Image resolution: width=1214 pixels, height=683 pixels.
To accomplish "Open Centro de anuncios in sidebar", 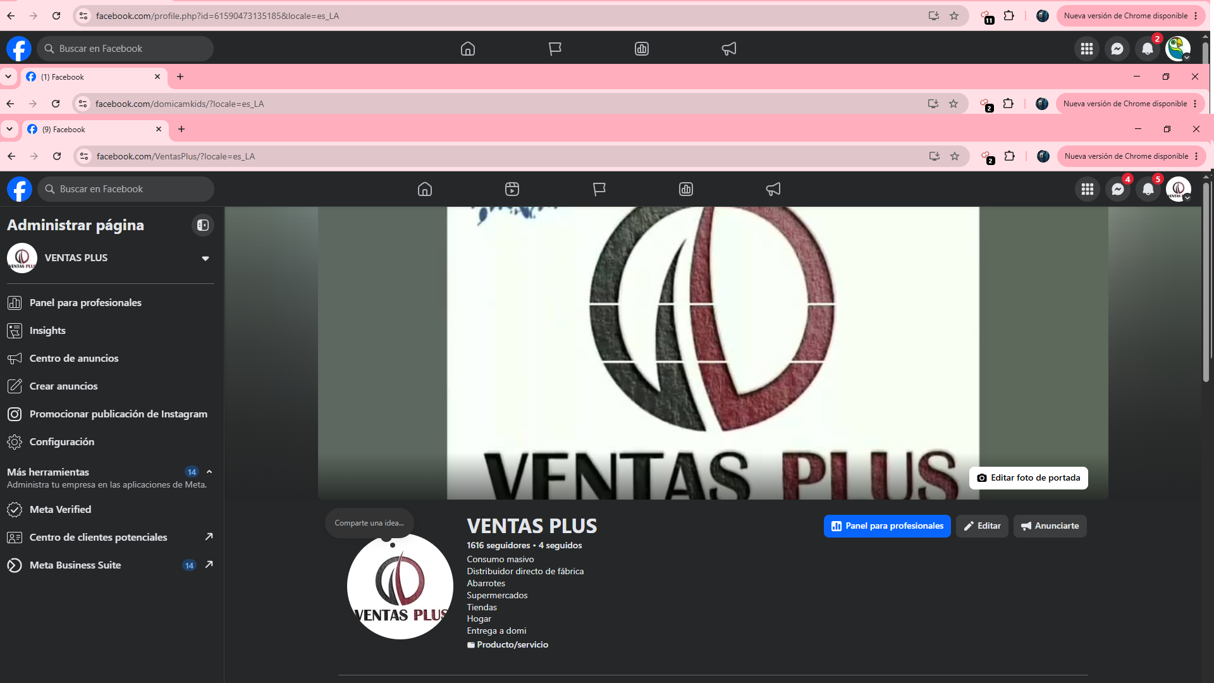I will [110, 359].
